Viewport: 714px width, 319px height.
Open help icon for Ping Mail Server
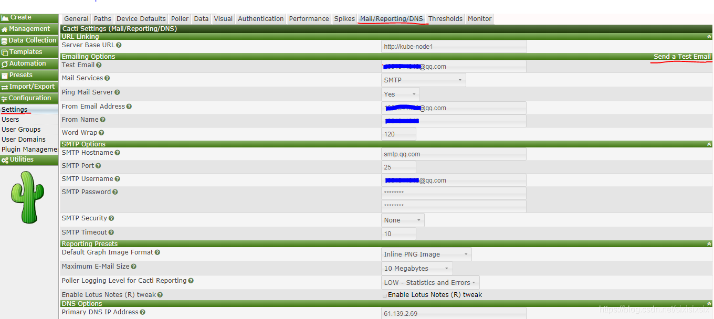click(x=118, y=93)
